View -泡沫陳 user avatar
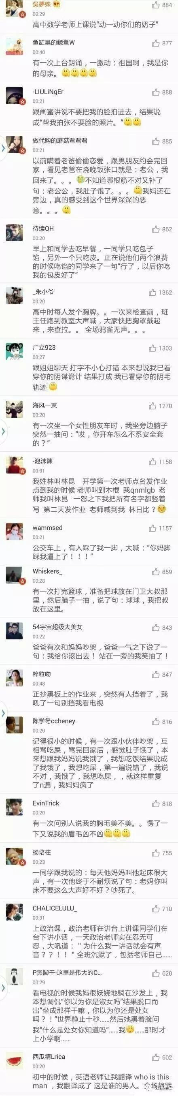Viewport: 178px width, 1096px height. pyautogui.click(x=15, y=465)
